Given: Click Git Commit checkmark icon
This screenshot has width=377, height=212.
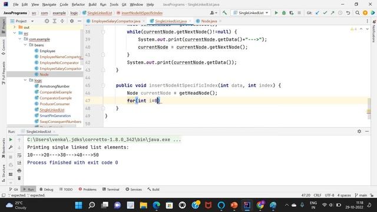Looking at the screenshot, I should point(325,13).
